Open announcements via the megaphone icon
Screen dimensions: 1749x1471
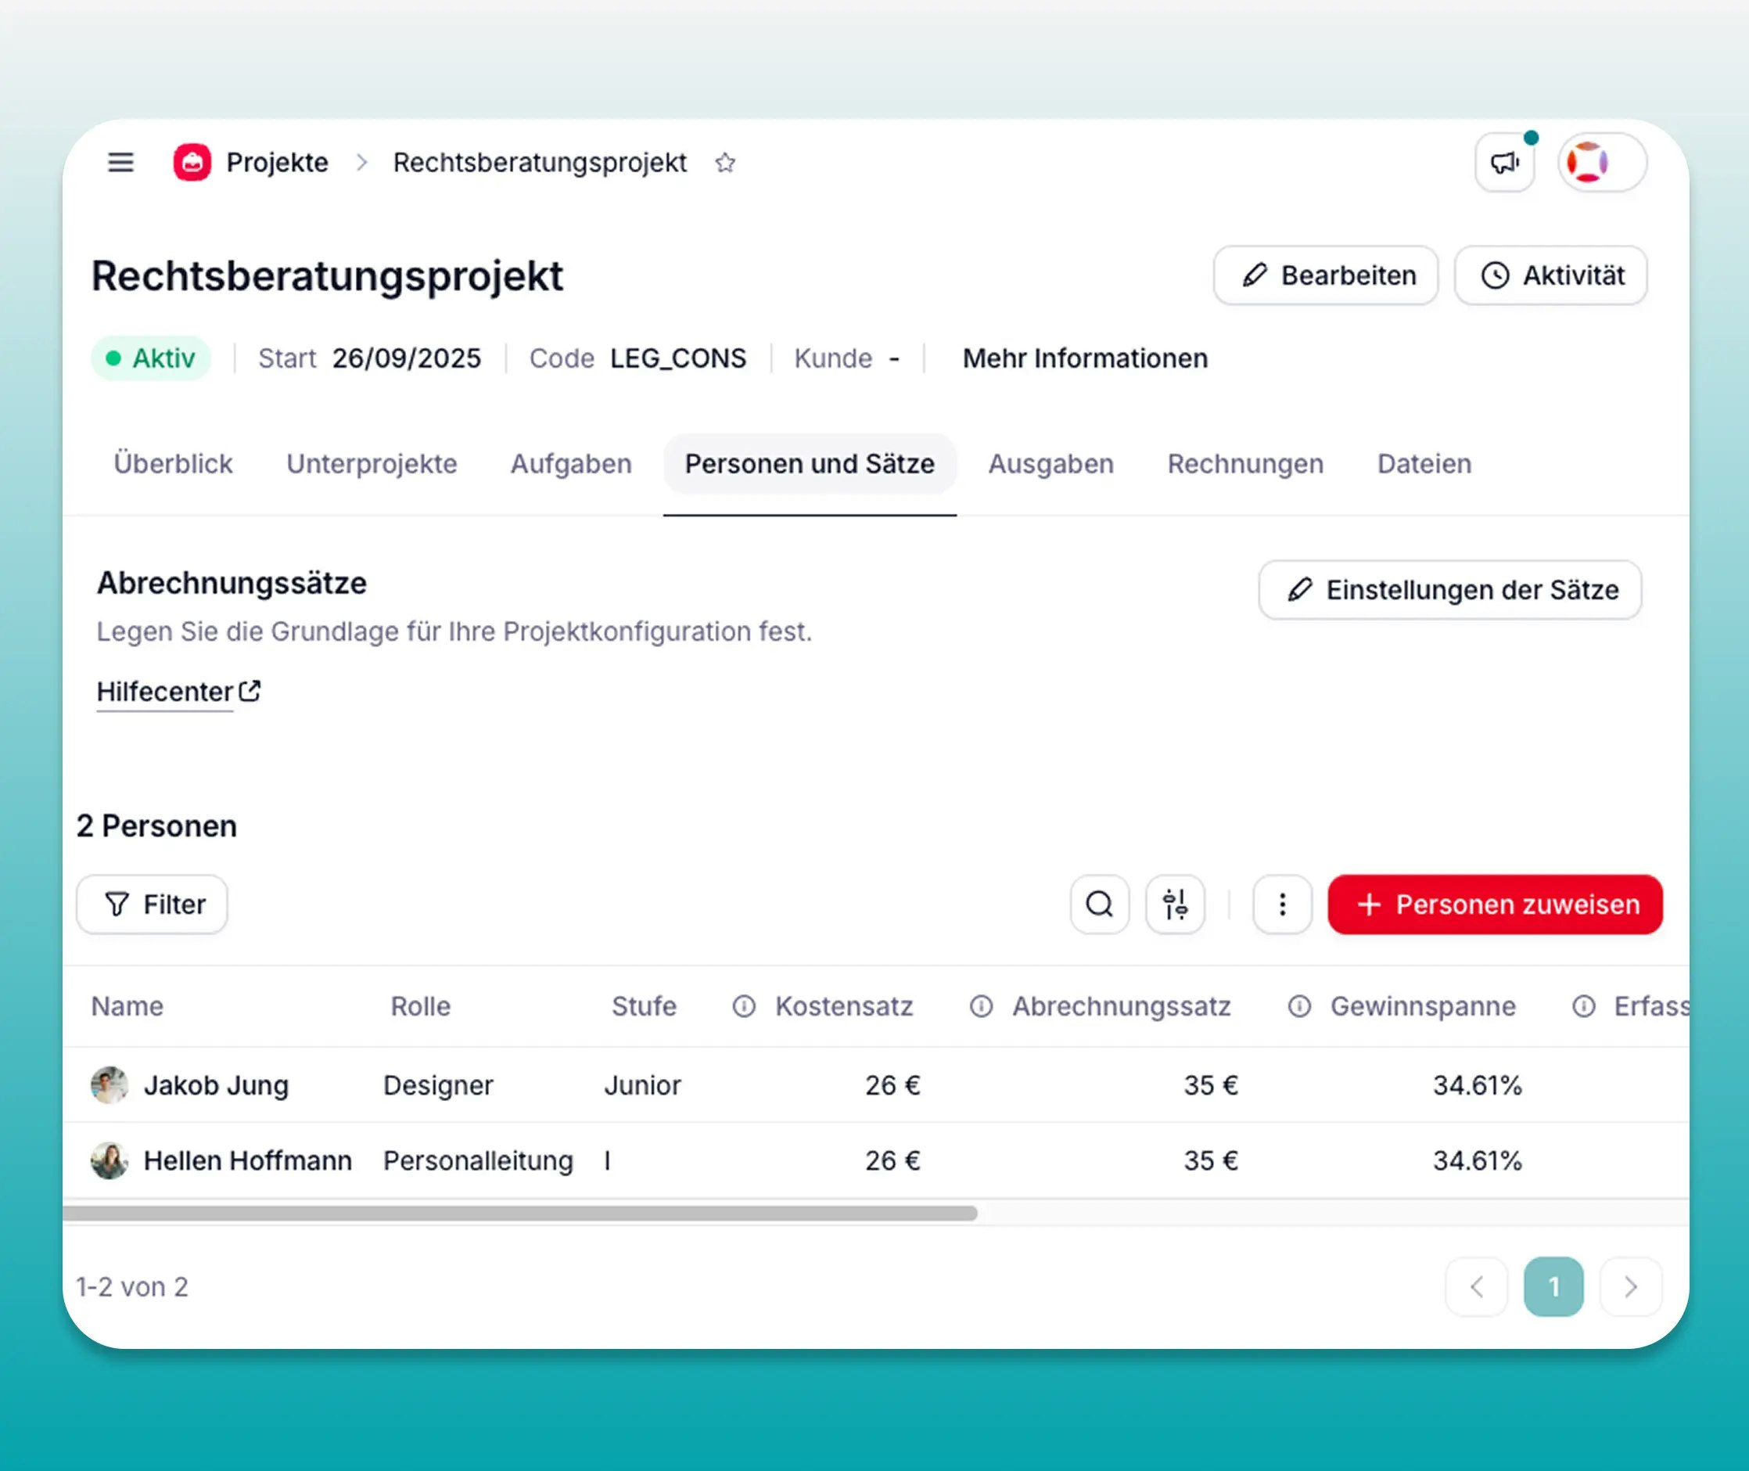pos(1505,162)
